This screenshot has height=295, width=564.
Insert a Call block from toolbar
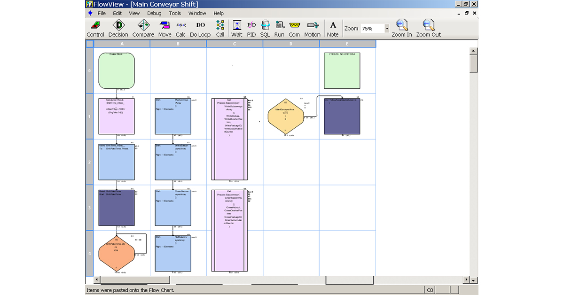pyautogui.click(x=220, y=28)
